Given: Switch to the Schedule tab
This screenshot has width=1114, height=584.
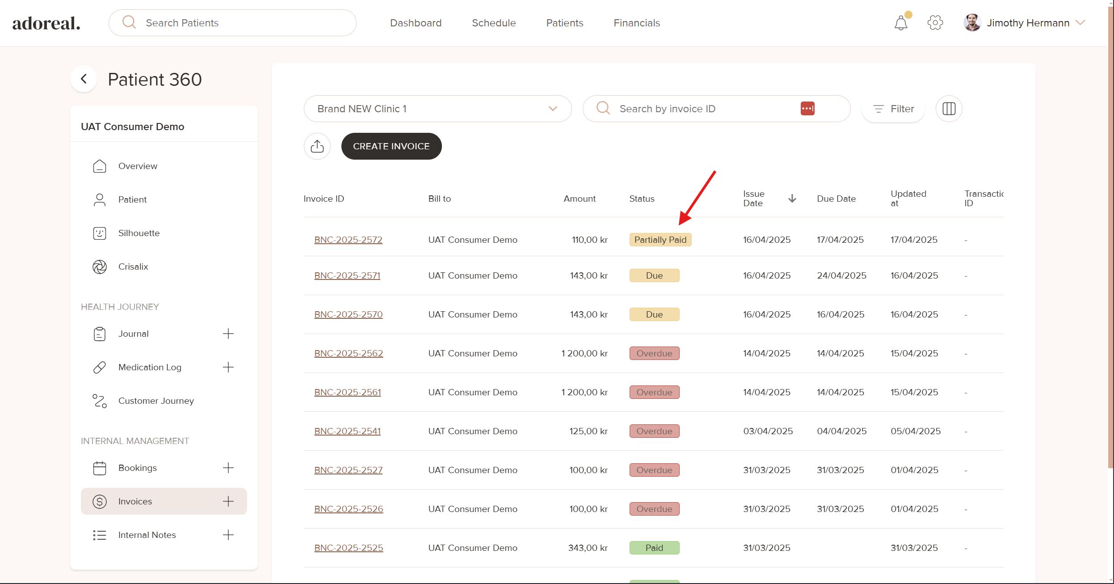Looking at the screenshot, I should point(493,23).
